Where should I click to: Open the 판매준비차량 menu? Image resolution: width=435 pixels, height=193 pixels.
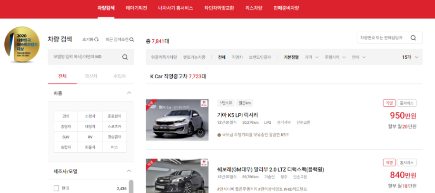tap(287, 8)
